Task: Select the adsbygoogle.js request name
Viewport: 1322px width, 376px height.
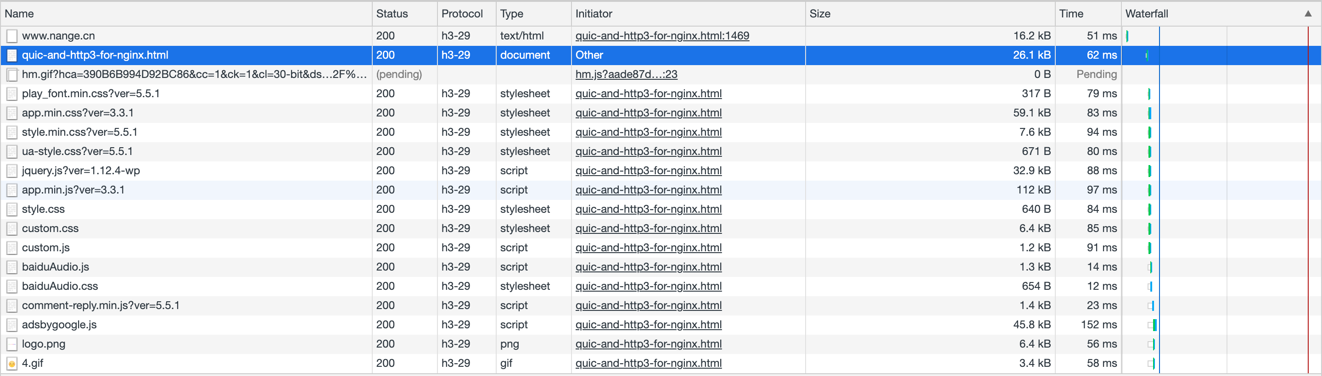Action: pyautogui.click(x=60, y=325)
